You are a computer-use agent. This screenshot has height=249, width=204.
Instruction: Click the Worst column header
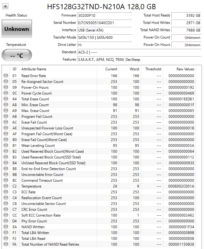point(130,69)
